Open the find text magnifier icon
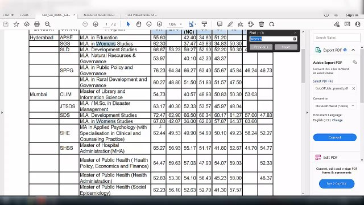Viewport: 364px width, 205px height. coord(48,24)
